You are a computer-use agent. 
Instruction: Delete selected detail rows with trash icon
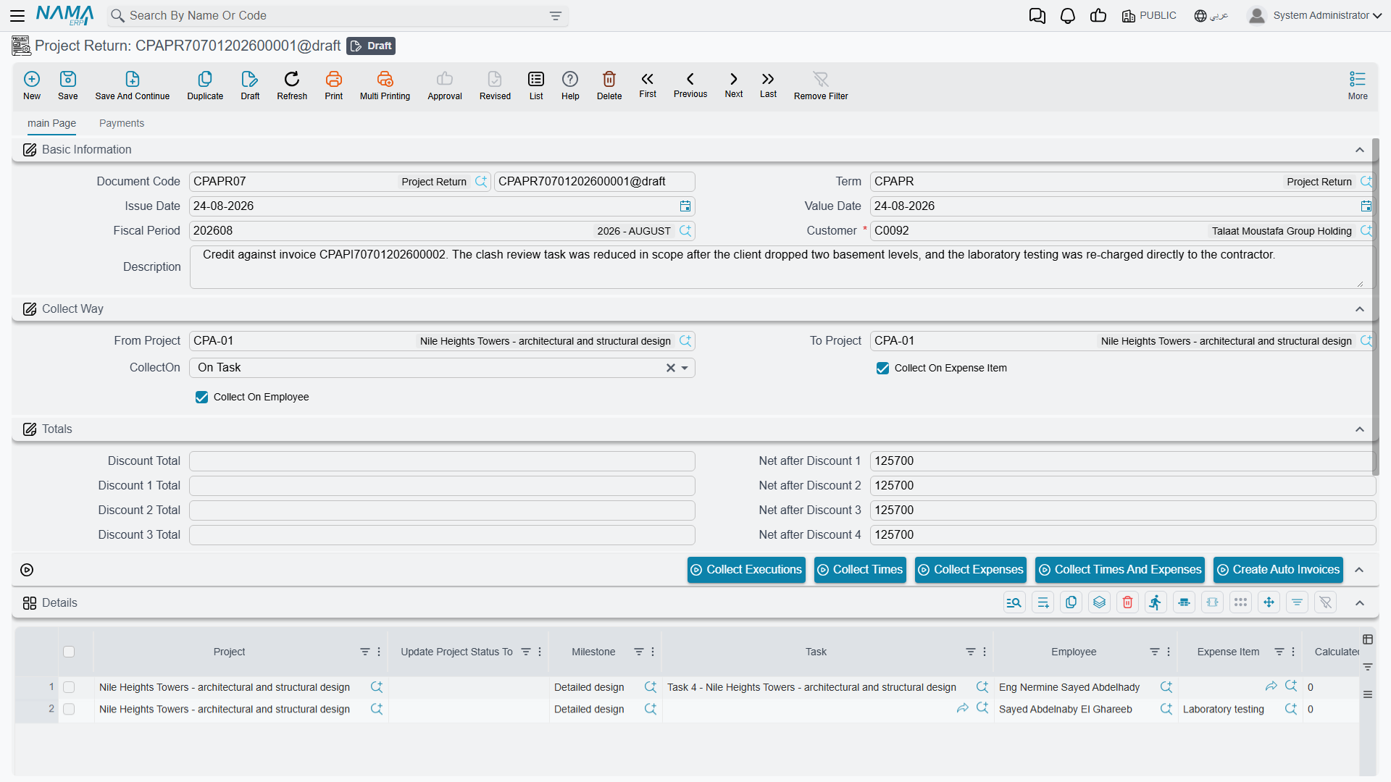coord(1128,602)
